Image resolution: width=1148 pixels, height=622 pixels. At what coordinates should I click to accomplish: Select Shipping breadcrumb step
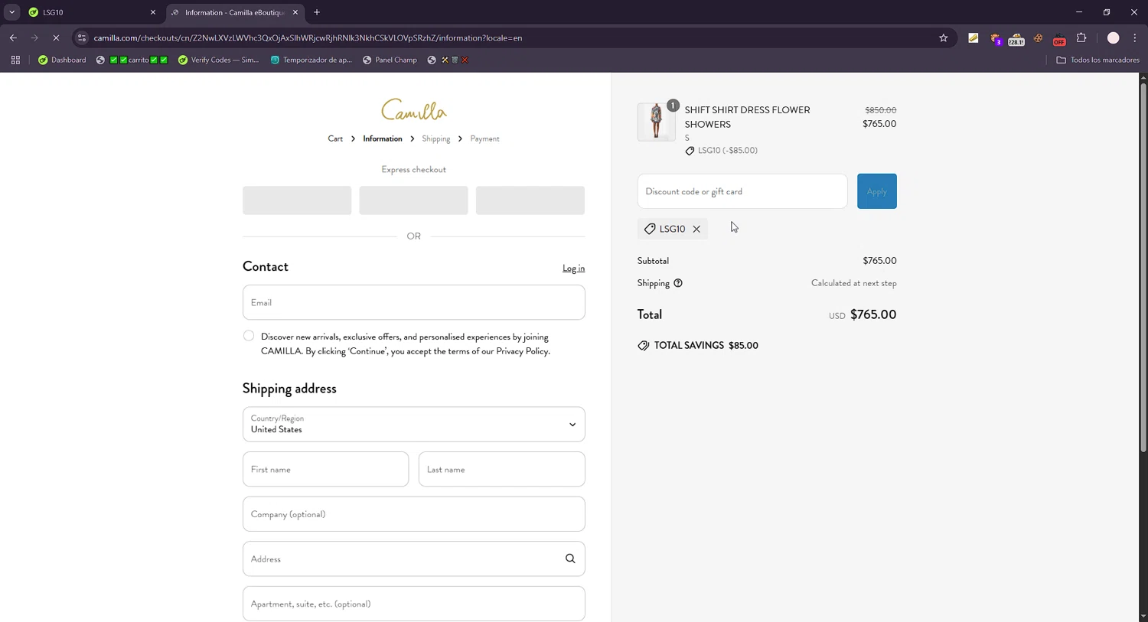tap(436, 138)
